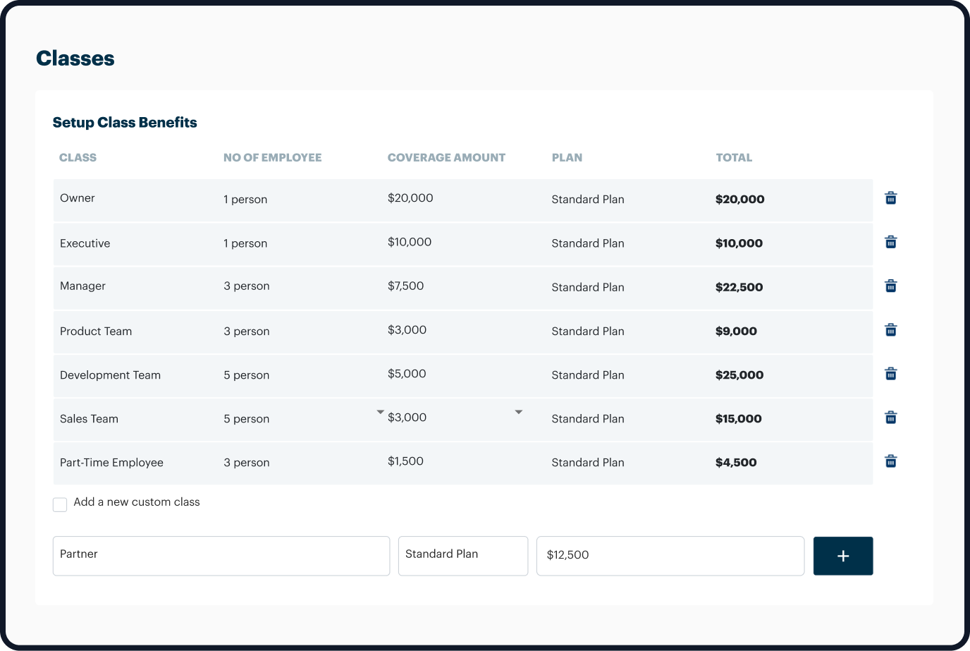This screenshot has width=970, height=651.
Task: Remove the Sales Team class
Action: coord(890,417)
